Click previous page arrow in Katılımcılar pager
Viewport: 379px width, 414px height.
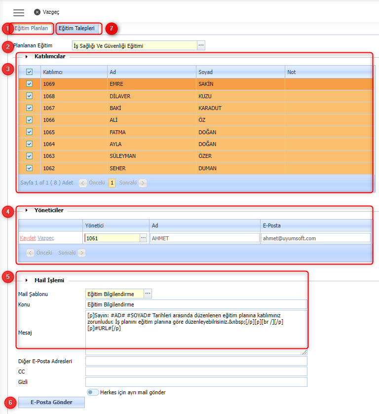click(x=83, y=183)
